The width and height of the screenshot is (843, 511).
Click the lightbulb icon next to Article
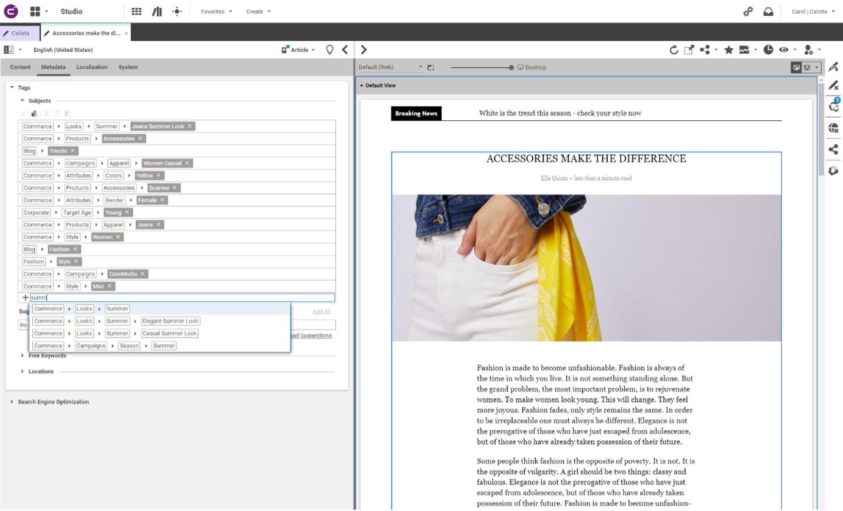coord(330,50)
